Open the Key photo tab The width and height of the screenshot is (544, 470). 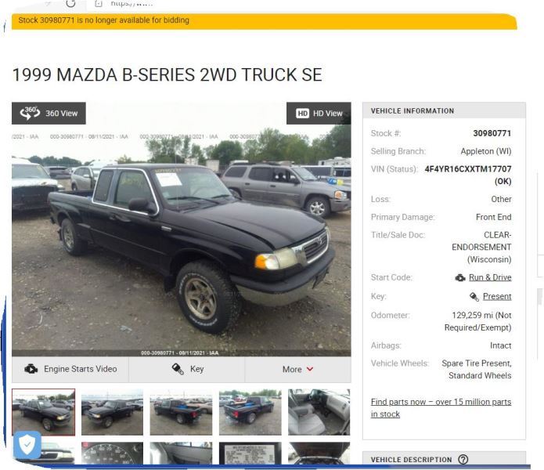point(187,369)
